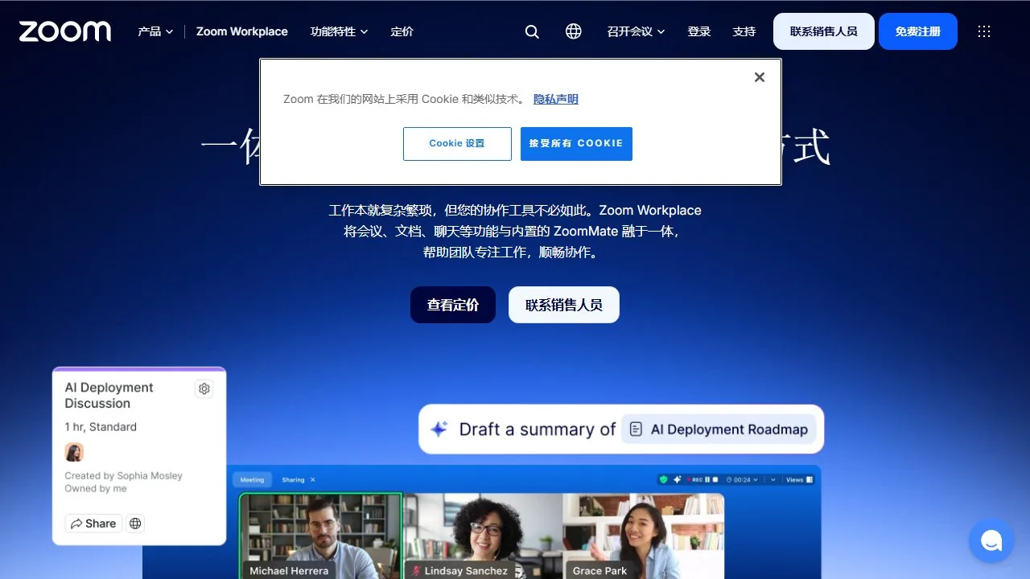
Task: Click the Share button on card
Action: [93, 524]
